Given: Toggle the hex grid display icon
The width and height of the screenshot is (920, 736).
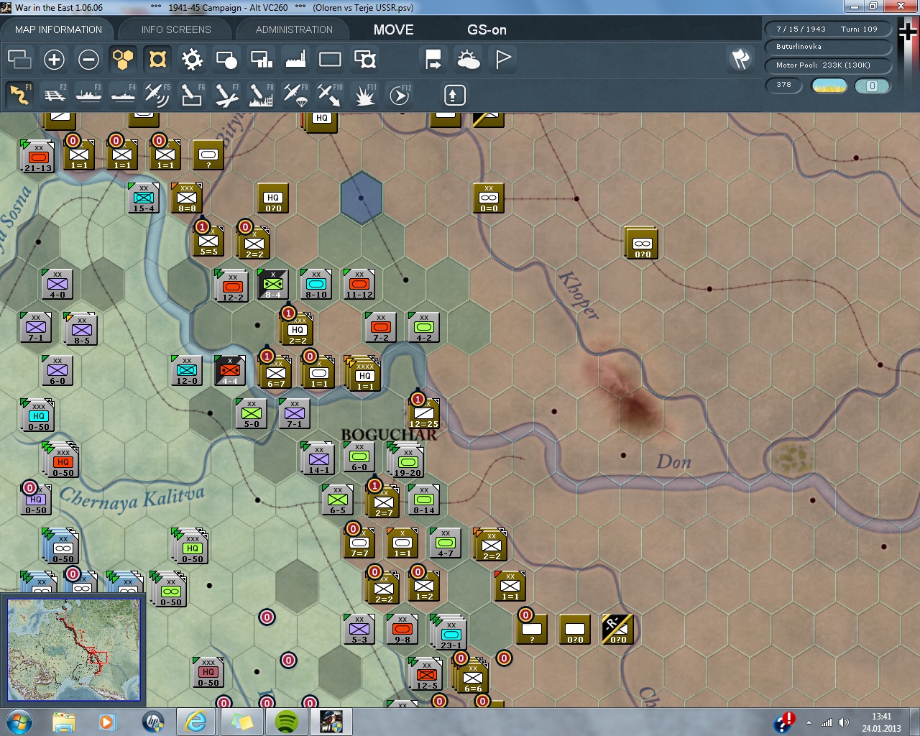Looking at the screenshot, I should click(123, 59).
